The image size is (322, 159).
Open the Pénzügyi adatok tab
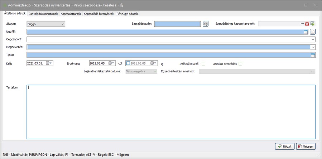127,14
